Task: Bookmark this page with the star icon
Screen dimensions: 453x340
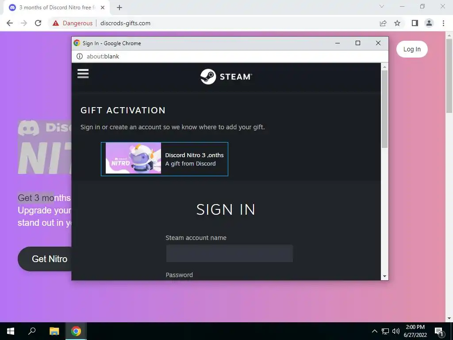Action: tap(397, 23)
